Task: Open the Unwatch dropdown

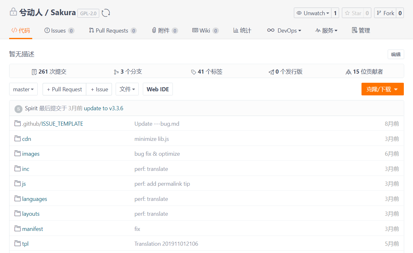Action: (313, 13)
